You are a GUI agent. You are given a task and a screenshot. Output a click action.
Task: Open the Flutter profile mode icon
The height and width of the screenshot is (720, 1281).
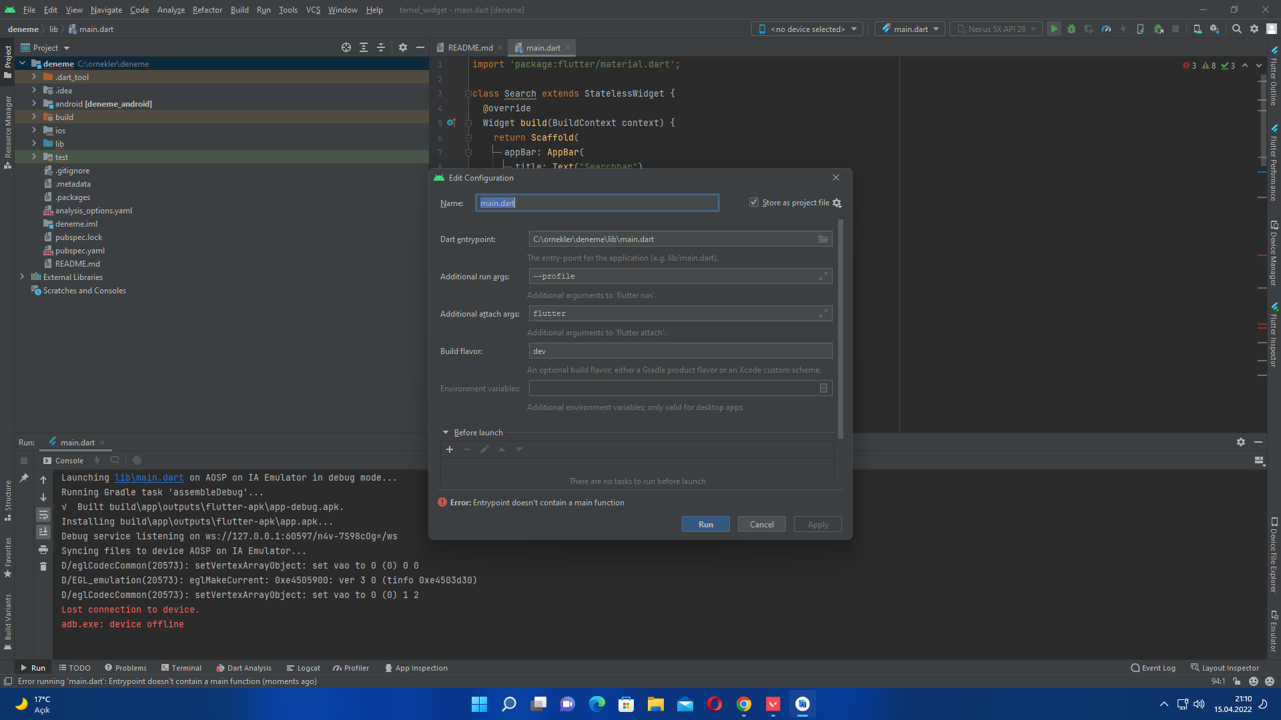tap(1106, 29)
